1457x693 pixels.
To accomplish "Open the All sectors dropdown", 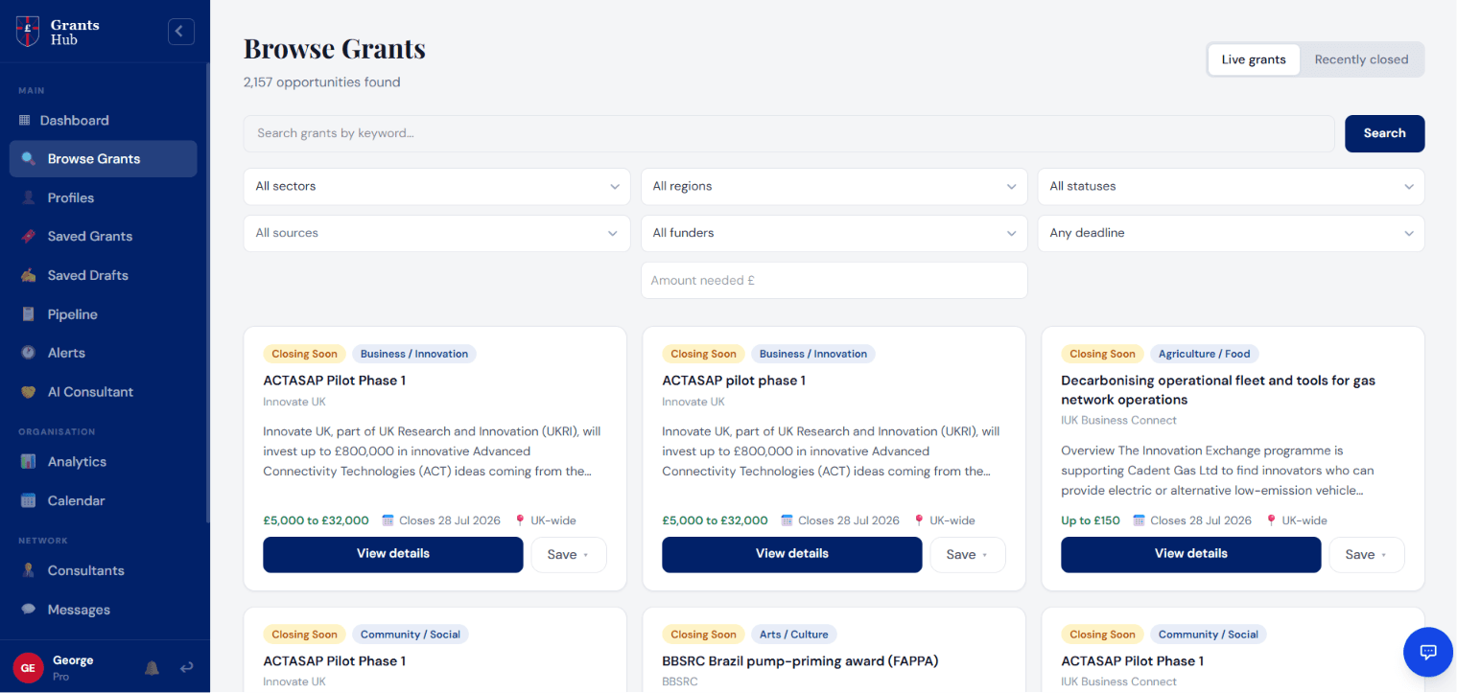I will click(436, 186).
